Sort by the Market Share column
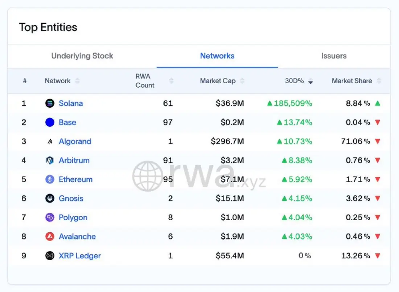The width and height of the screenshot is (399, 292). point(379,81)
